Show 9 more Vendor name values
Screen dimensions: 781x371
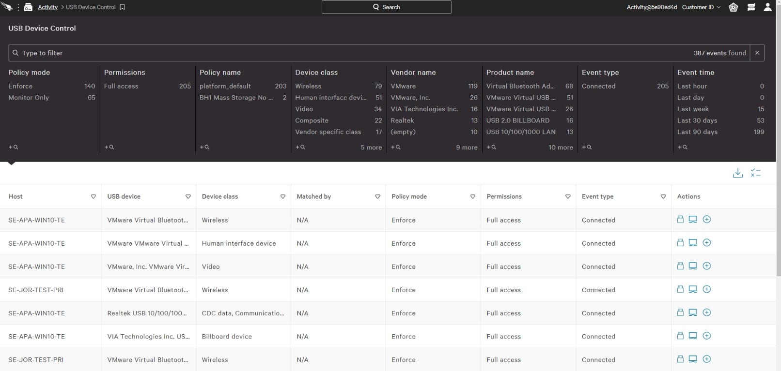467,148
